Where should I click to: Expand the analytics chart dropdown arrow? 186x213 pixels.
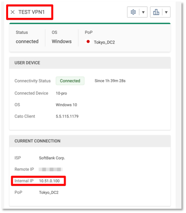tap(166, 12)
